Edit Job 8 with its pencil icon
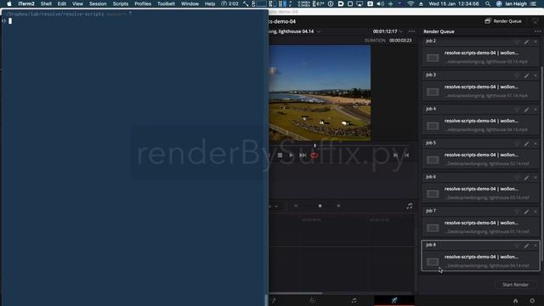The height and width of the screenshot is (306, 544). (x=527, y=246)
